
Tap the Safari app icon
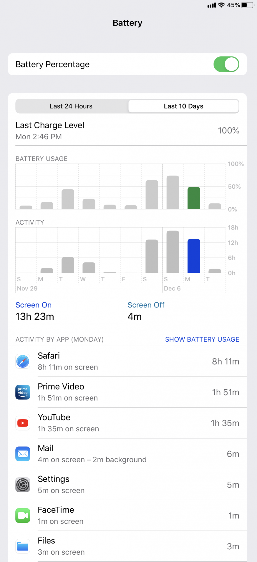(23, 361)
